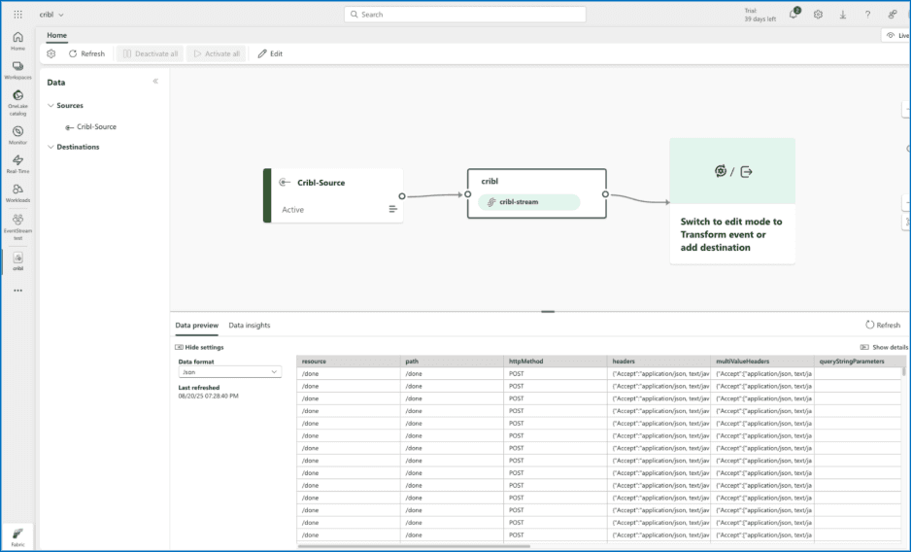The width and height of the screenshot is (912, 552).
Task: Switch to the Data insights tab
Action: (250, 326)
